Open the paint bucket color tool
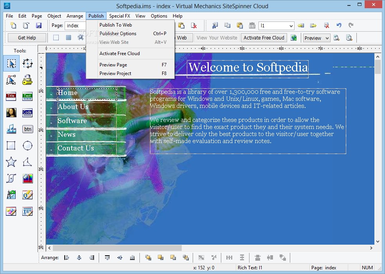385x274 pixels. (27, 178)
